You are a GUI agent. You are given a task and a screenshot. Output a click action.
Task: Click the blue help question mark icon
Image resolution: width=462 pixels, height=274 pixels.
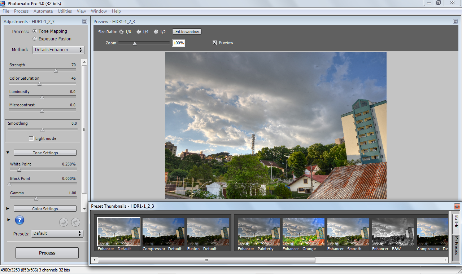click(19, 220)
